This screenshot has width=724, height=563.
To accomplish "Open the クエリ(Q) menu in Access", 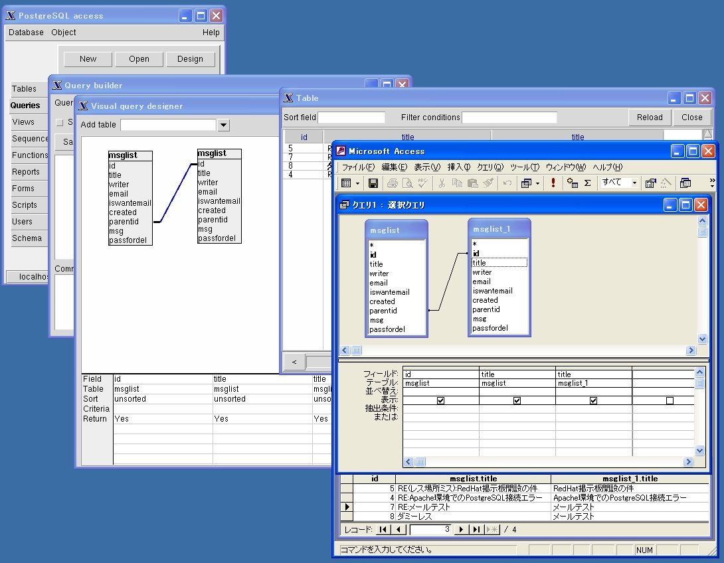I will click(490, 167).
